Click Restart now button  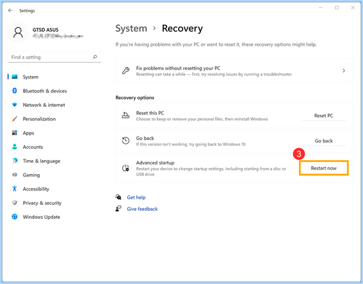pyautogui.click(x=324, y=168)
